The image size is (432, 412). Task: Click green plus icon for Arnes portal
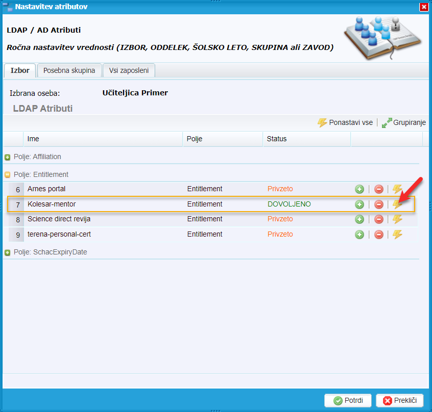tap(359, 189)
